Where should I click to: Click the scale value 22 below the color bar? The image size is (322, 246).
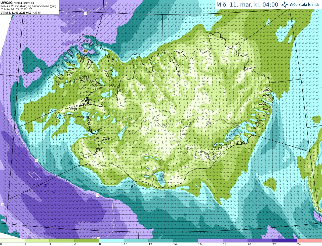coord(274,244)
